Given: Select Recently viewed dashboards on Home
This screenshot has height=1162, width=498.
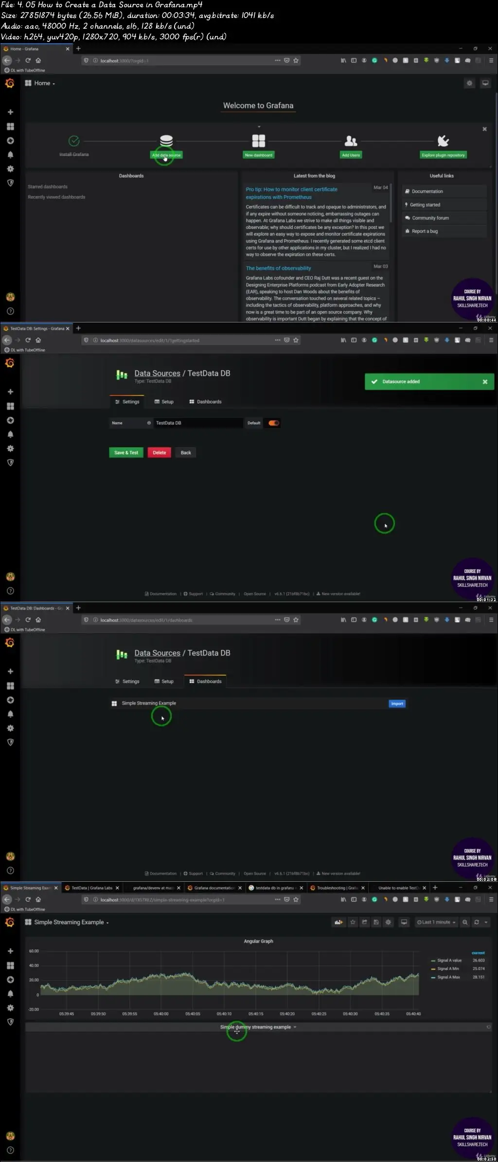Looking at the screenshot, I should [x=56, y=197].
